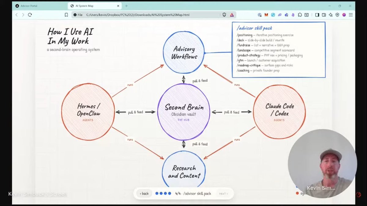The height and width of the screenshot is (206, 367).
Task: Click the a second-brain operating system subtitle
Action: [x=73, y=49]
